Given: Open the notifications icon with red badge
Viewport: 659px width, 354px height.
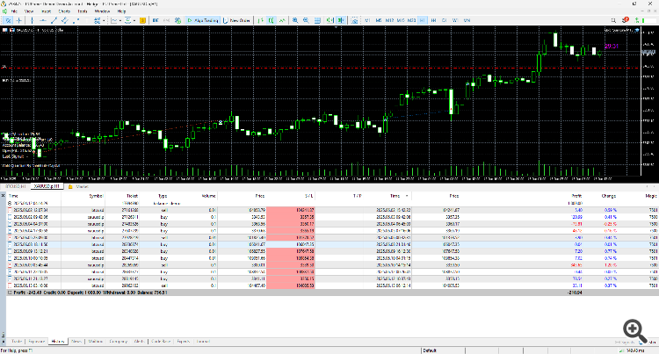Looking at the screenshot, I should tap(626, 19).
